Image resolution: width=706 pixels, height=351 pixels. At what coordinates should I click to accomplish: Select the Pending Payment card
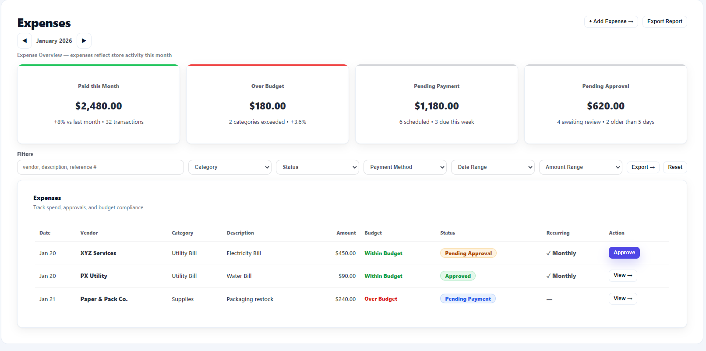click(x=437, y=104)
